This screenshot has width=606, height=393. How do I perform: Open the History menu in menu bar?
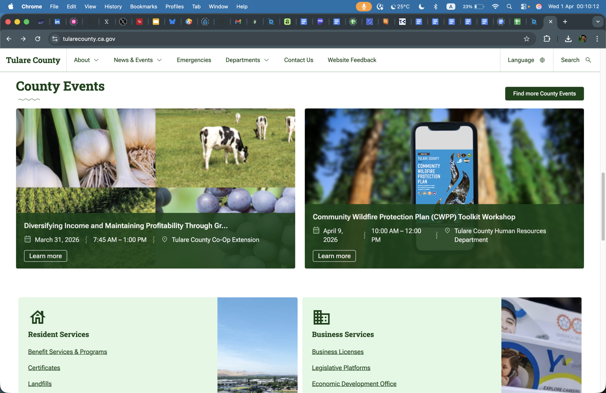click(113, 6)
